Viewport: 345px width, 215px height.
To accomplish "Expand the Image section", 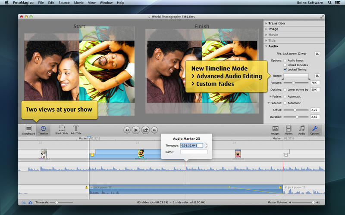I will click(273, 29).
